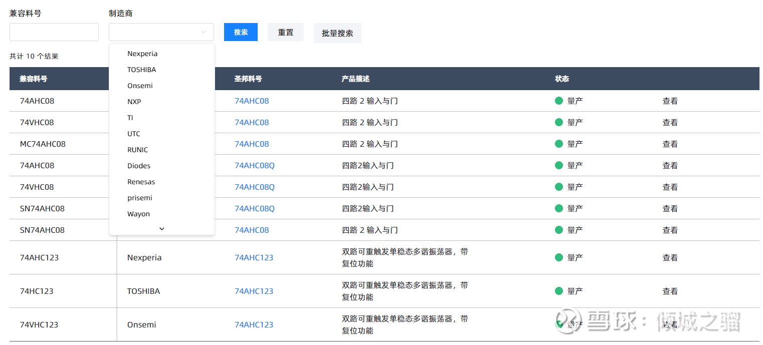Choose TOSHIBA in the dropdown list
Image resolution: width=763 pixels, height=345 pixels.
click(x=141, y=70)
